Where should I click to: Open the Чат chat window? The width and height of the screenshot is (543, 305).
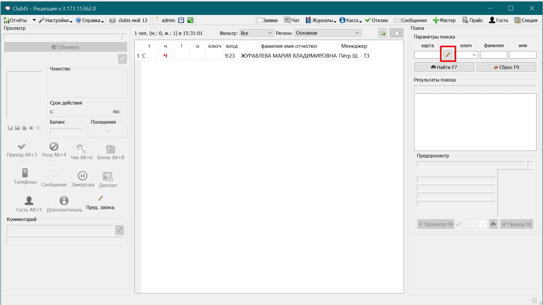[x=292, y=20]
